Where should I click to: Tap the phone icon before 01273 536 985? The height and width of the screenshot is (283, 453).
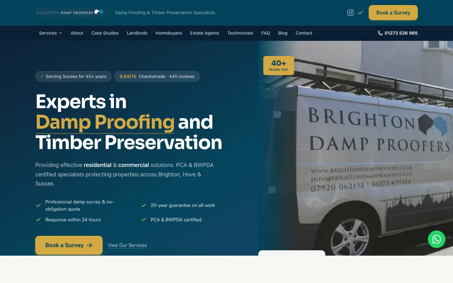380,33
